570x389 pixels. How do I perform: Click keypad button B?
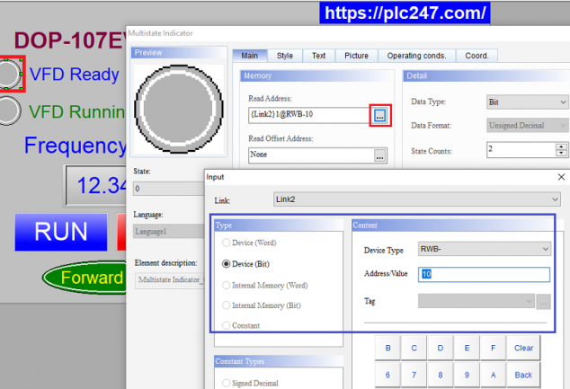tap(387, 348)
